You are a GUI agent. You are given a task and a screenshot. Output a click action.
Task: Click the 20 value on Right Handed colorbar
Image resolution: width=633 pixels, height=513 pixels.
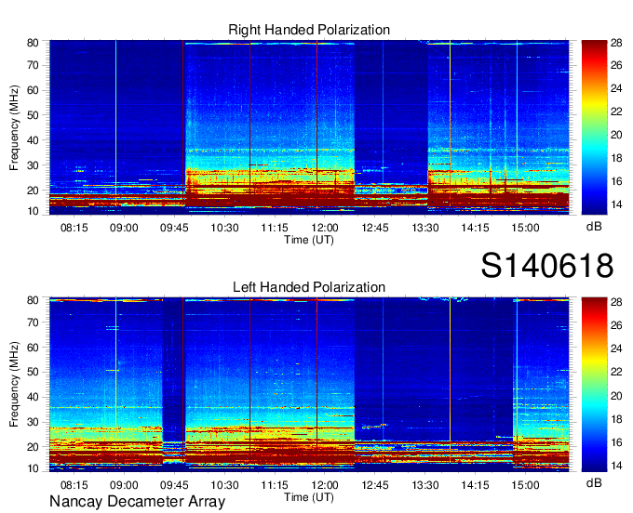616,135
